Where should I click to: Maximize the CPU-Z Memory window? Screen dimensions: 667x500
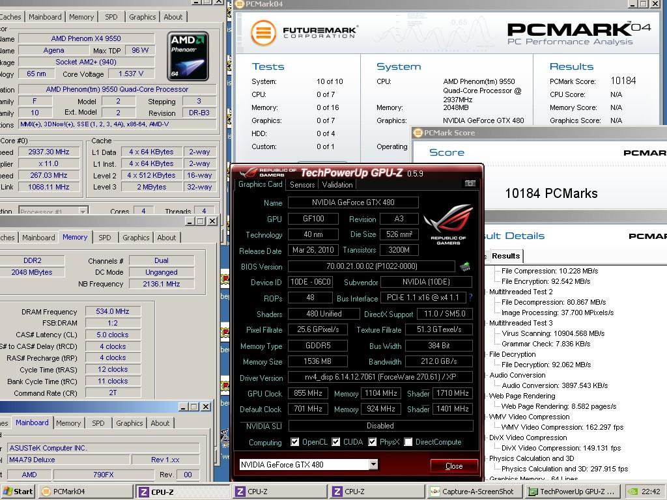click(x=201, y=221)
